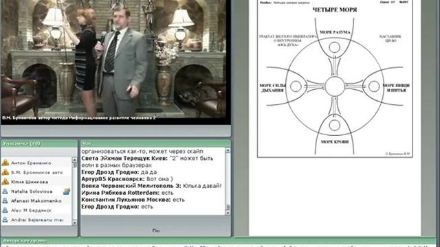The width and height of the screenshot is (440, 247).
Task: Click the 'МОРЕ КРОВИ' label on the slide
Action: pyautogui.click(x=335, y=142)
